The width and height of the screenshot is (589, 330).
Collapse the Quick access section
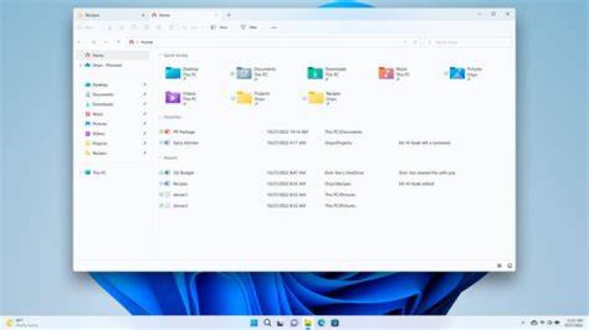point(160,55)
